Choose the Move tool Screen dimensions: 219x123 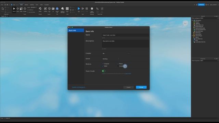(18, 10)
